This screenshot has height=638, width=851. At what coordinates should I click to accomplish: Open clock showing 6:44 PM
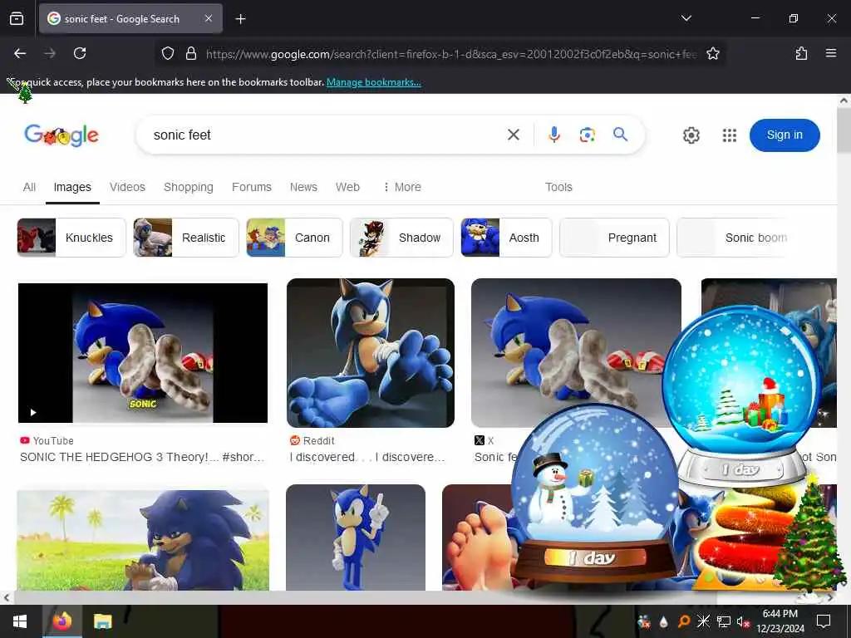click(x=780, y=621)
